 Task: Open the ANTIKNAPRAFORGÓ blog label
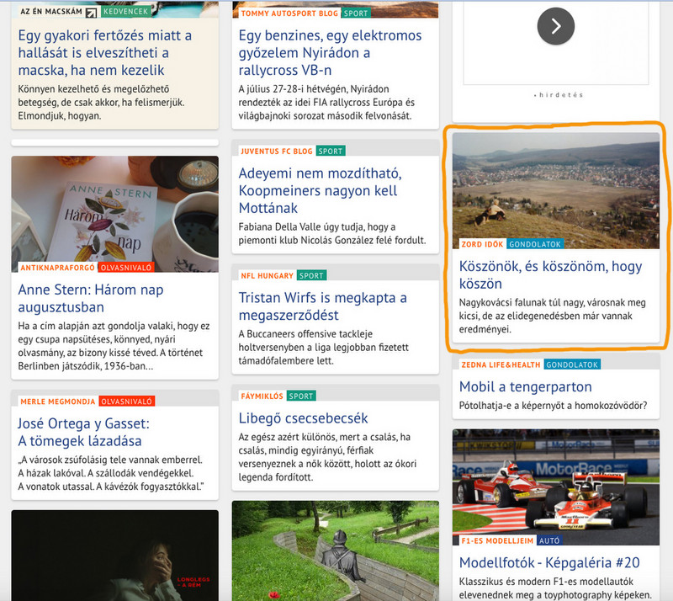point(57,268)
